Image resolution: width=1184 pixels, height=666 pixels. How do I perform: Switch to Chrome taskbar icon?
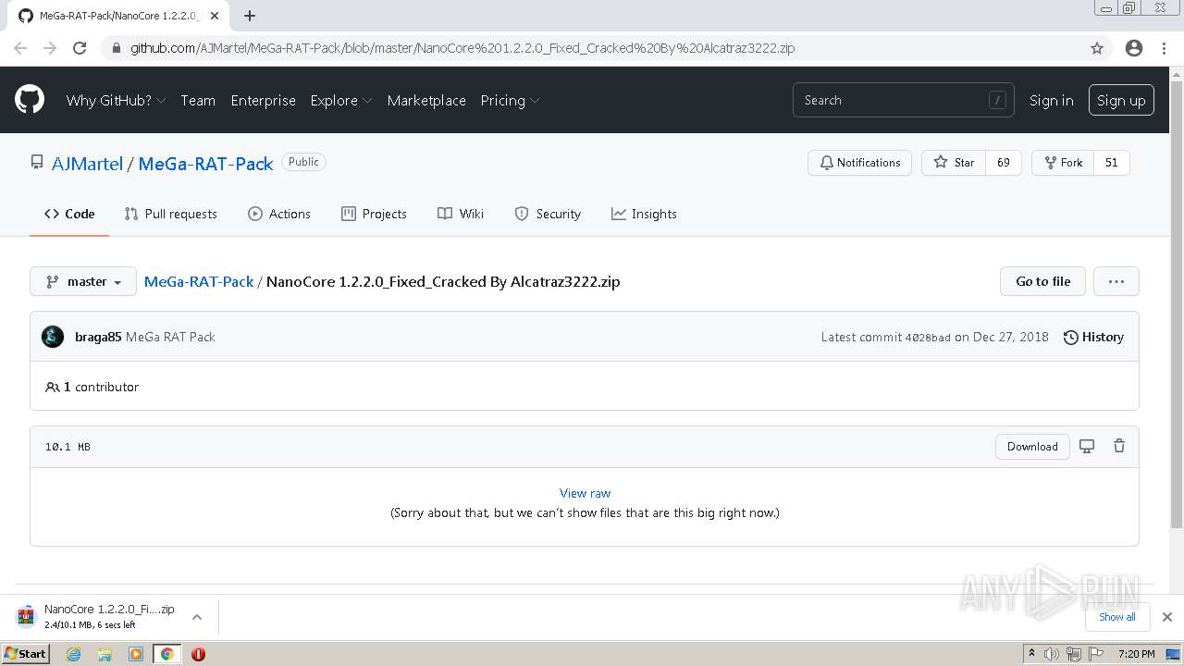[x=166, y=654]
